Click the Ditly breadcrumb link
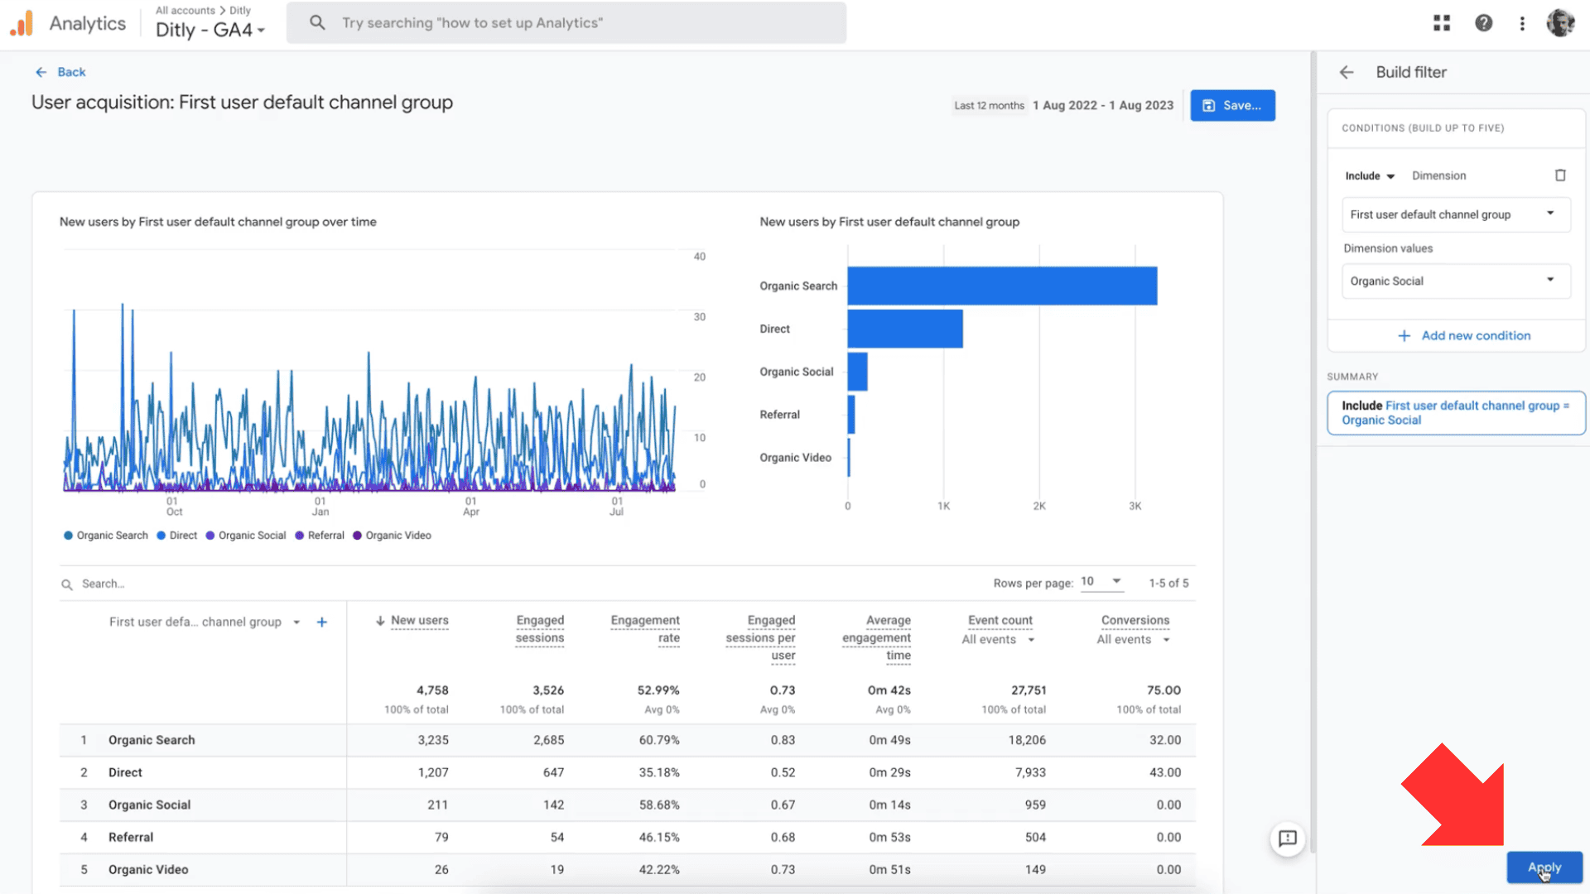The image size is (1590, 894). (x=240, y=10)
